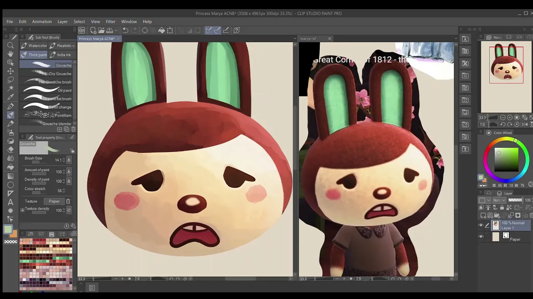Click the Undo arrow
This screenshot has width=533, height=299.
125,30
